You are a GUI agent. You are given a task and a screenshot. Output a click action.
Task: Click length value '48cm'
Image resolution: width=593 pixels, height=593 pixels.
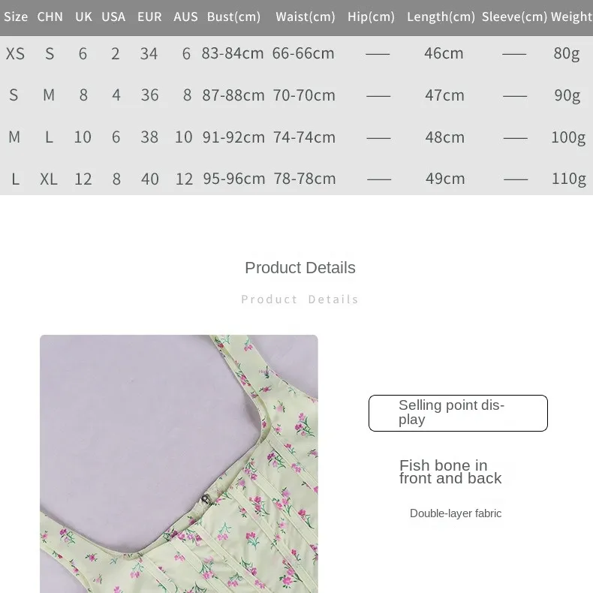click(444, 137)
